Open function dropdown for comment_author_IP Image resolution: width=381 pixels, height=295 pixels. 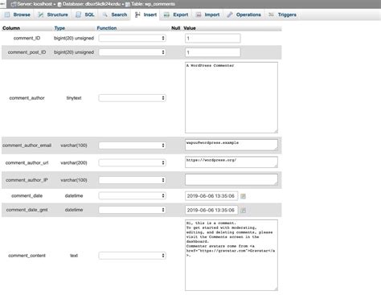click(x=133, y=180)
